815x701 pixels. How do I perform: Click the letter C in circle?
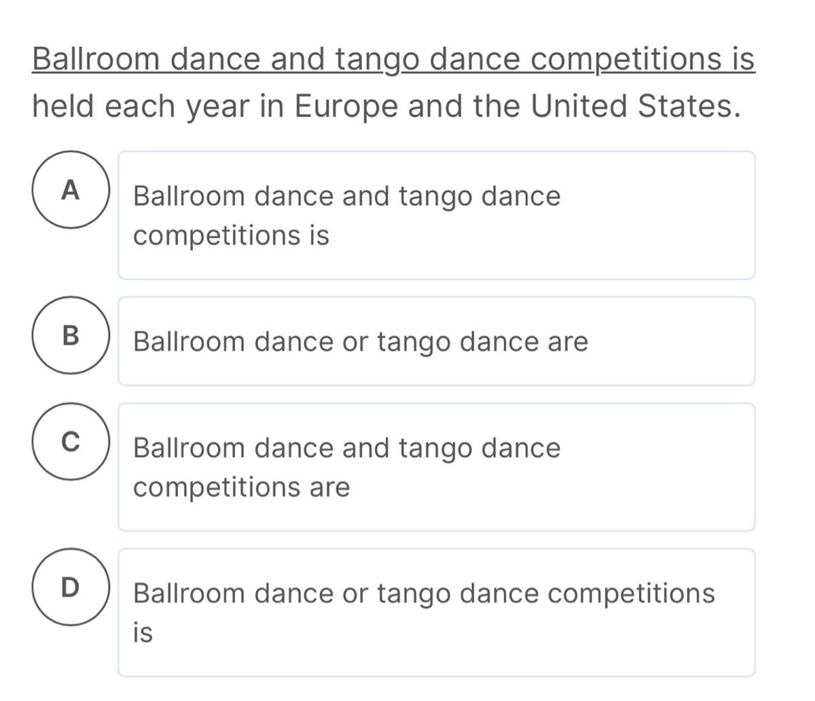(70, 442)
